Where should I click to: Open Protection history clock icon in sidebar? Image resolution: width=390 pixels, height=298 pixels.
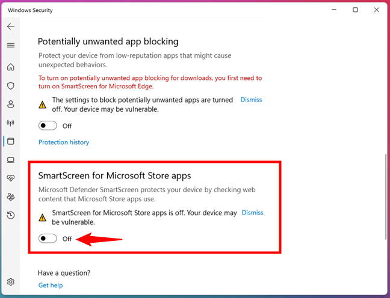[x=11, y=215]
